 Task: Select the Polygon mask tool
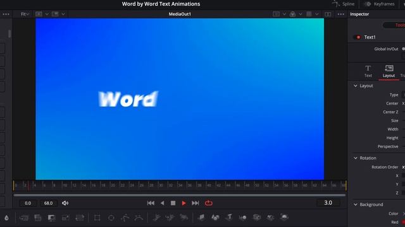[125, 218]
